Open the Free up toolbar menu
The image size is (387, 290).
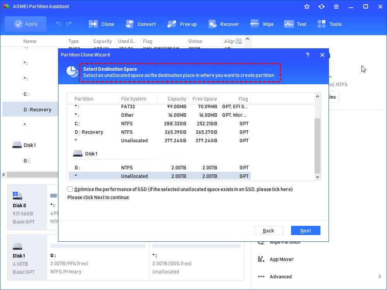(182, 24)
